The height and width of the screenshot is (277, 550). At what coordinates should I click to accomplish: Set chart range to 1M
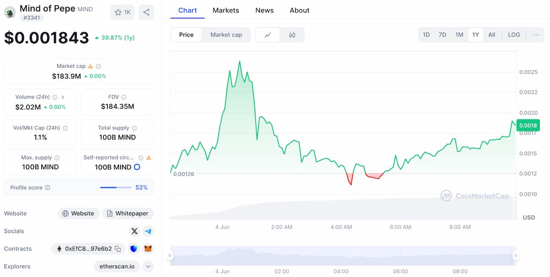click(x=459, y=35)
